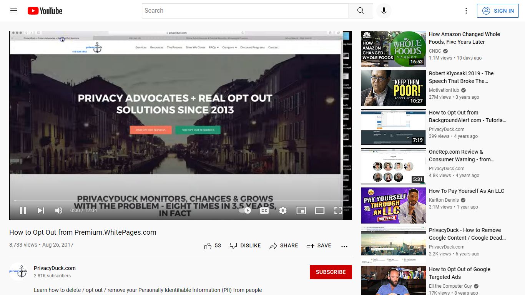Open more actions ellipsis below video
The width and height of the screenshot is (525, 295).
pos(344,246)
